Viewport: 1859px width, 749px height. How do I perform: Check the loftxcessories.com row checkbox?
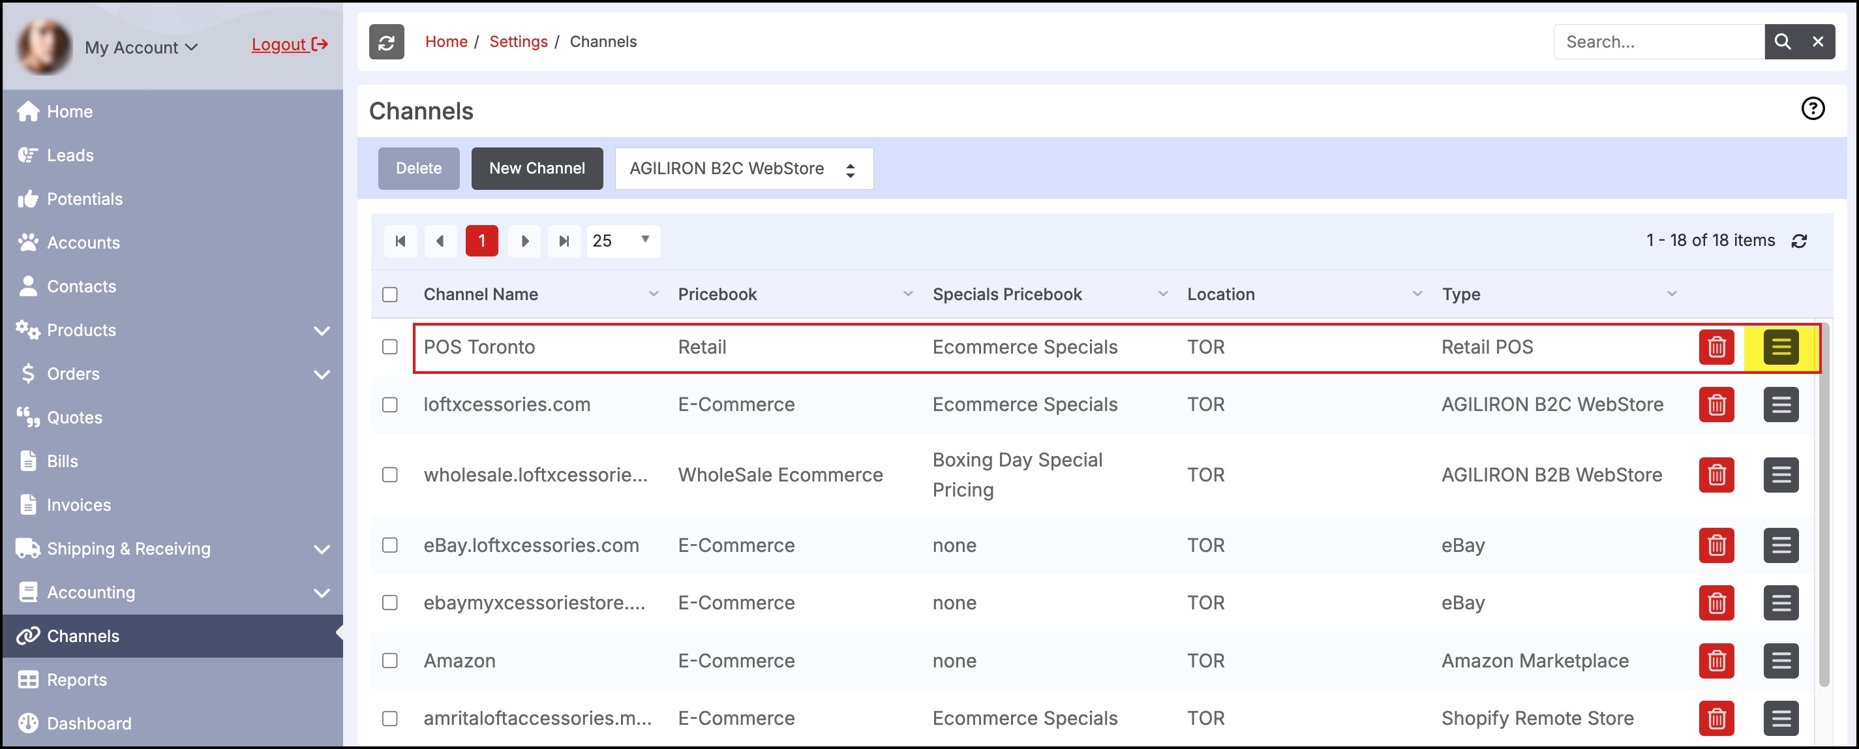389,405
